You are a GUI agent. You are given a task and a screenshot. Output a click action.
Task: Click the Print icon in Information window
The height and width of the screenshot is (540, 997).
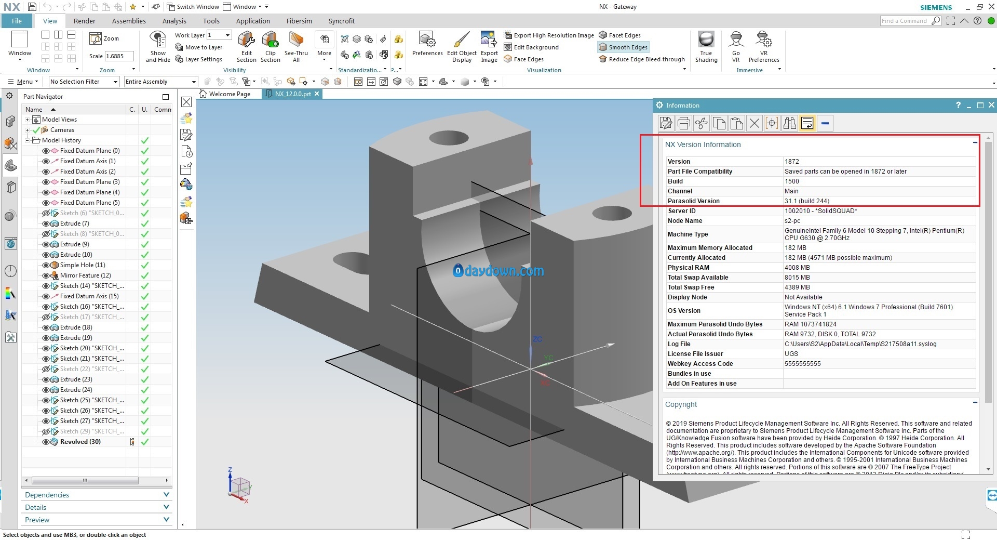click(684, 123)
